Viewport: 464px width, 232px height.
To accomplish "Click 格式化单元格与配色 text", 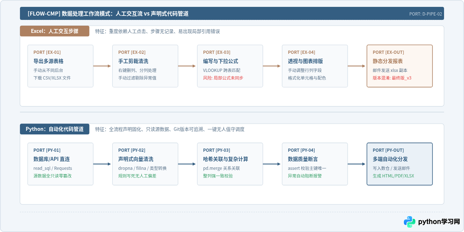I will 307,78.
